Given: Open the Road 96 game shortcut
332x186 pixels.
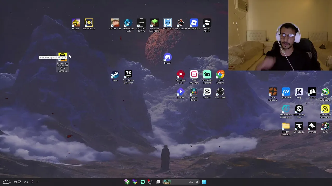Looking at the screenshot, I should pyautogui.click(x=76, y=24).
